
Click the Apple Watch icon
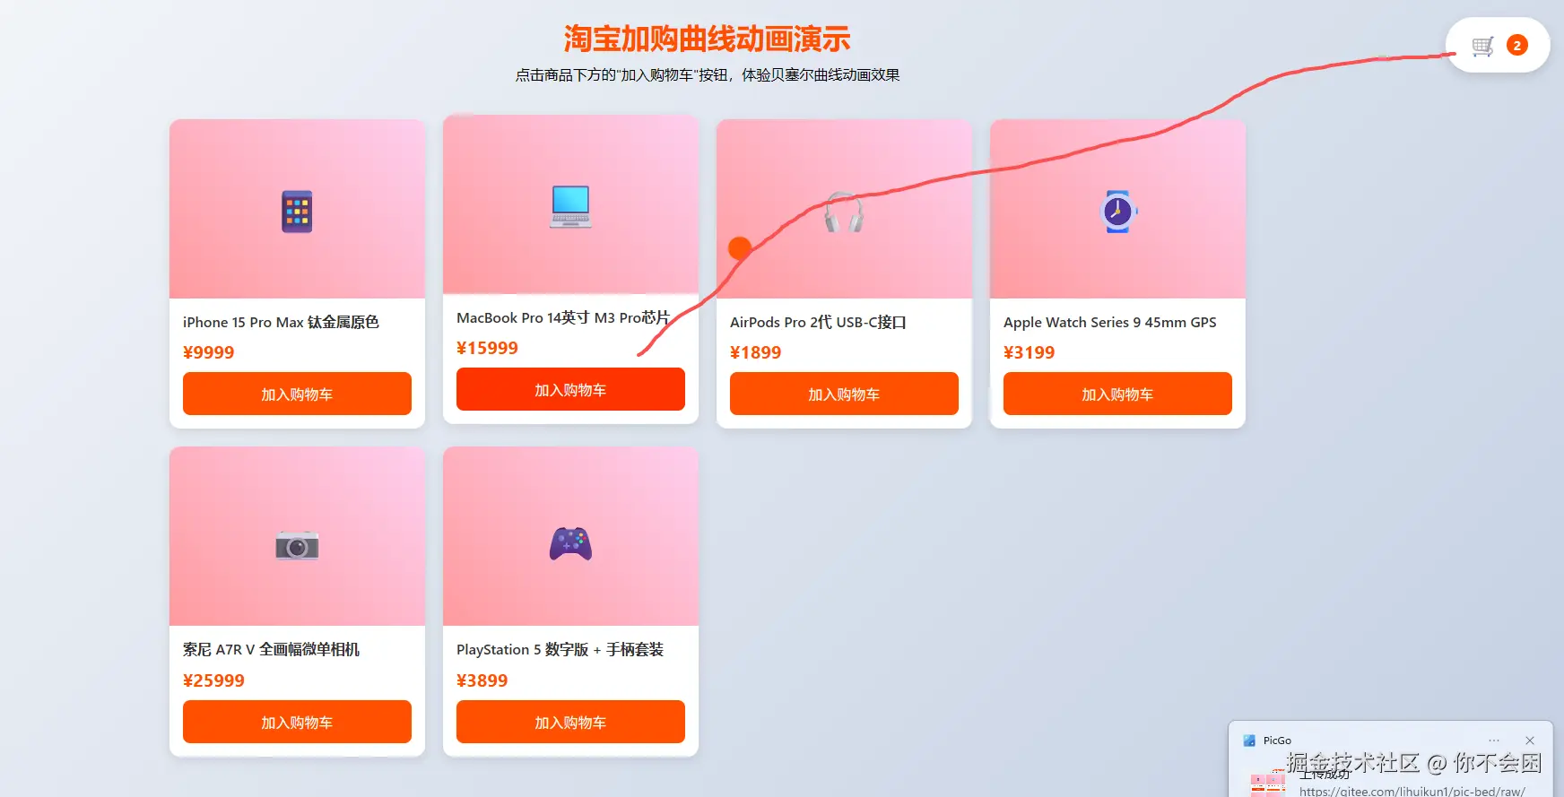[1117, 212]
